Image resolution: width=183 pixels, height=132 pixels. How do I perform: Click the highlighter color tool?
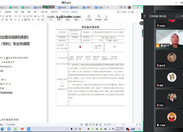(x=2, y=19)
